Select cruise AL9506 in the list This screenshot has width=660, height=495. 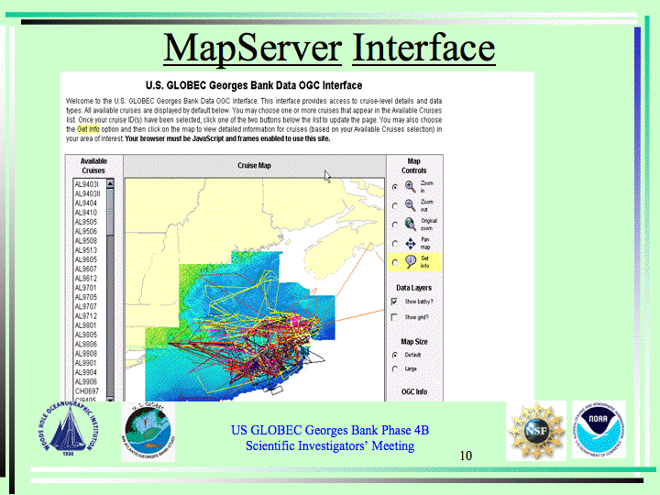86,231
